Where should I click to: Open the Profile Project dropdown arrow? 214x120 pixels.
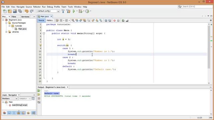(x=91, y=11)
